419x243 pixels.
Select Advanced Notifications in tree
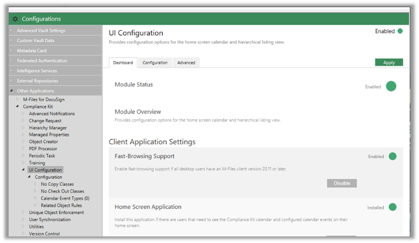[52, 114]
